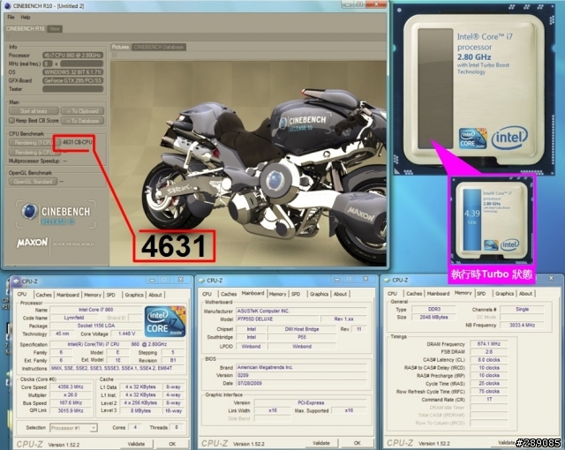Click the DRAM Frequency 674.1 MHz value

(488, 344)
